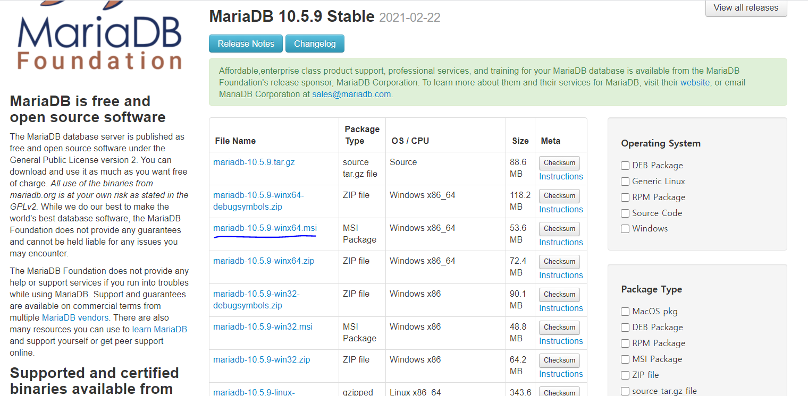
Task: Check the MSI Package type filter
Action: (x=625, y=360)
